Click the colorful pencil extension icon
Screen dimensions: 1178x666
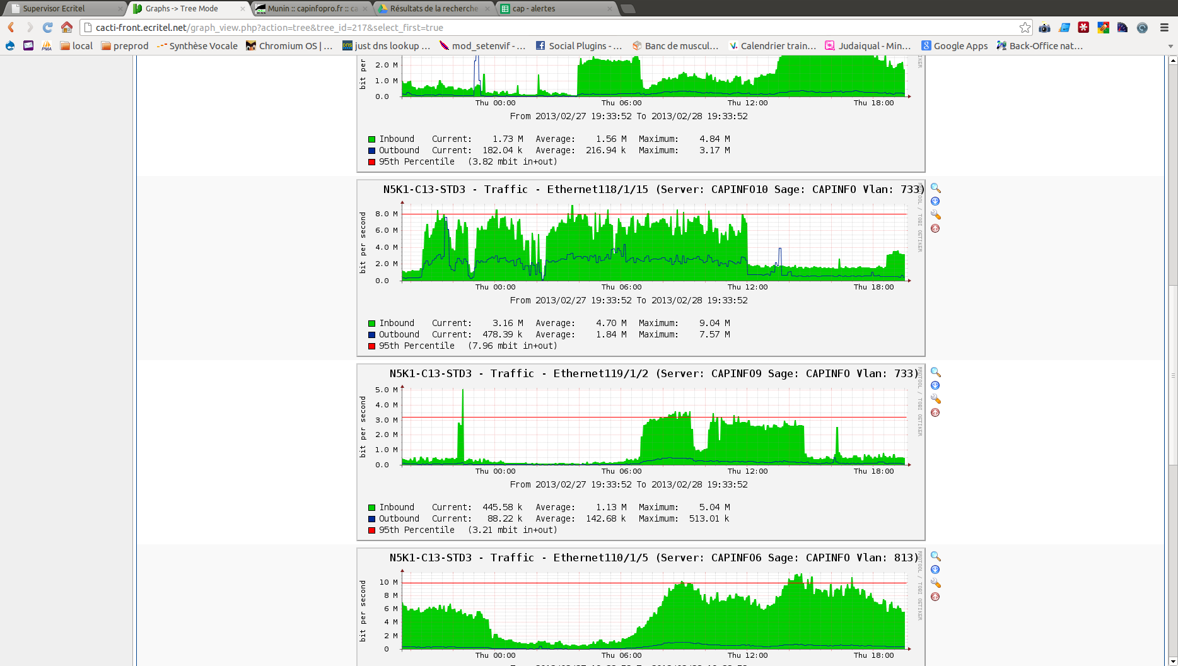point(1103,27)
